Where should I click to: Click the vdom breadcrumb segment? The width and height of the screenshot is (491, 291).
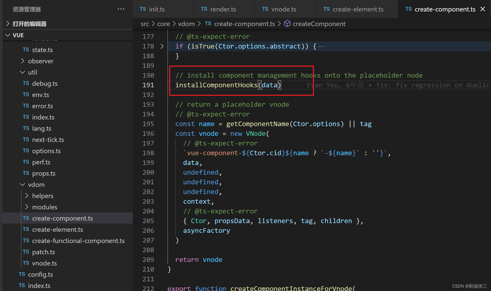point(186,24)
